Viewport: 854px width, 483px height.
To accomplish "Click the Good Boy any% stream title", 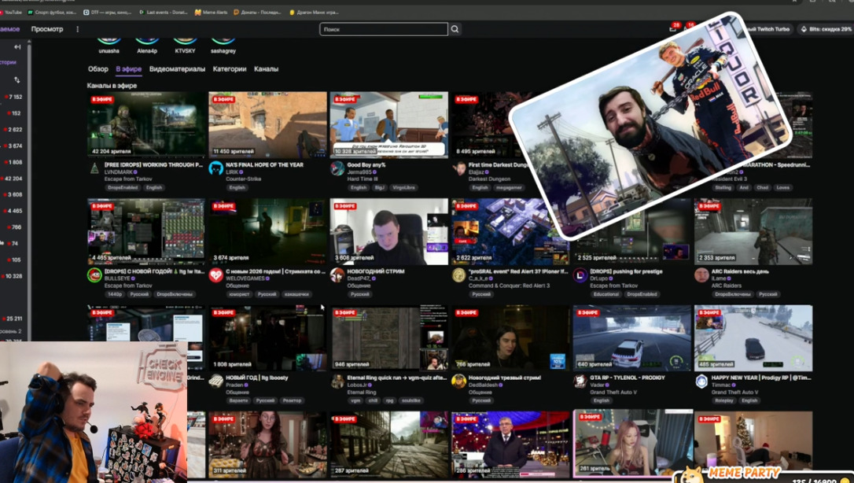I will tap(366, 165).
